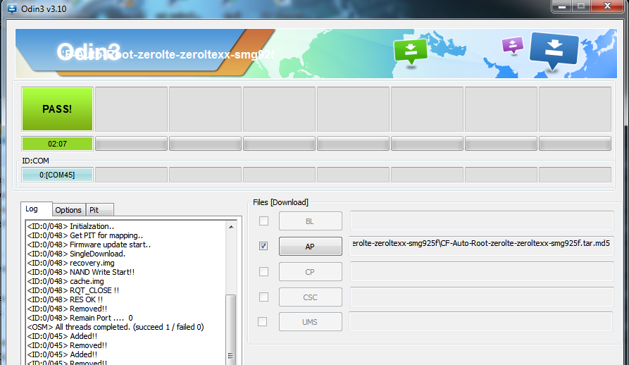Click the Odin3 app icon in title bar
629x365 pixels.
[x=12, y=8]
